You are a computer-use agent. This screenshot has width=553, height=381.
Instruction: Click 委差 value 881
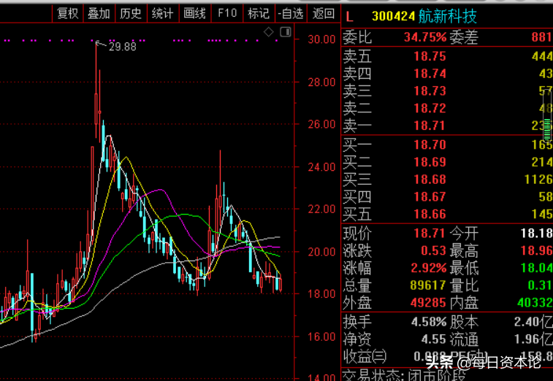coord(541,37)
